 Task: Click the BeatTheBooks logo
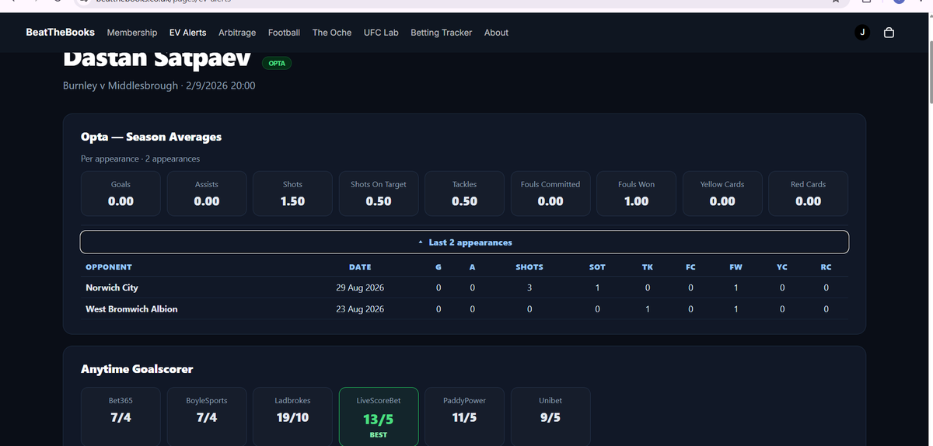[x=61, y=33]
